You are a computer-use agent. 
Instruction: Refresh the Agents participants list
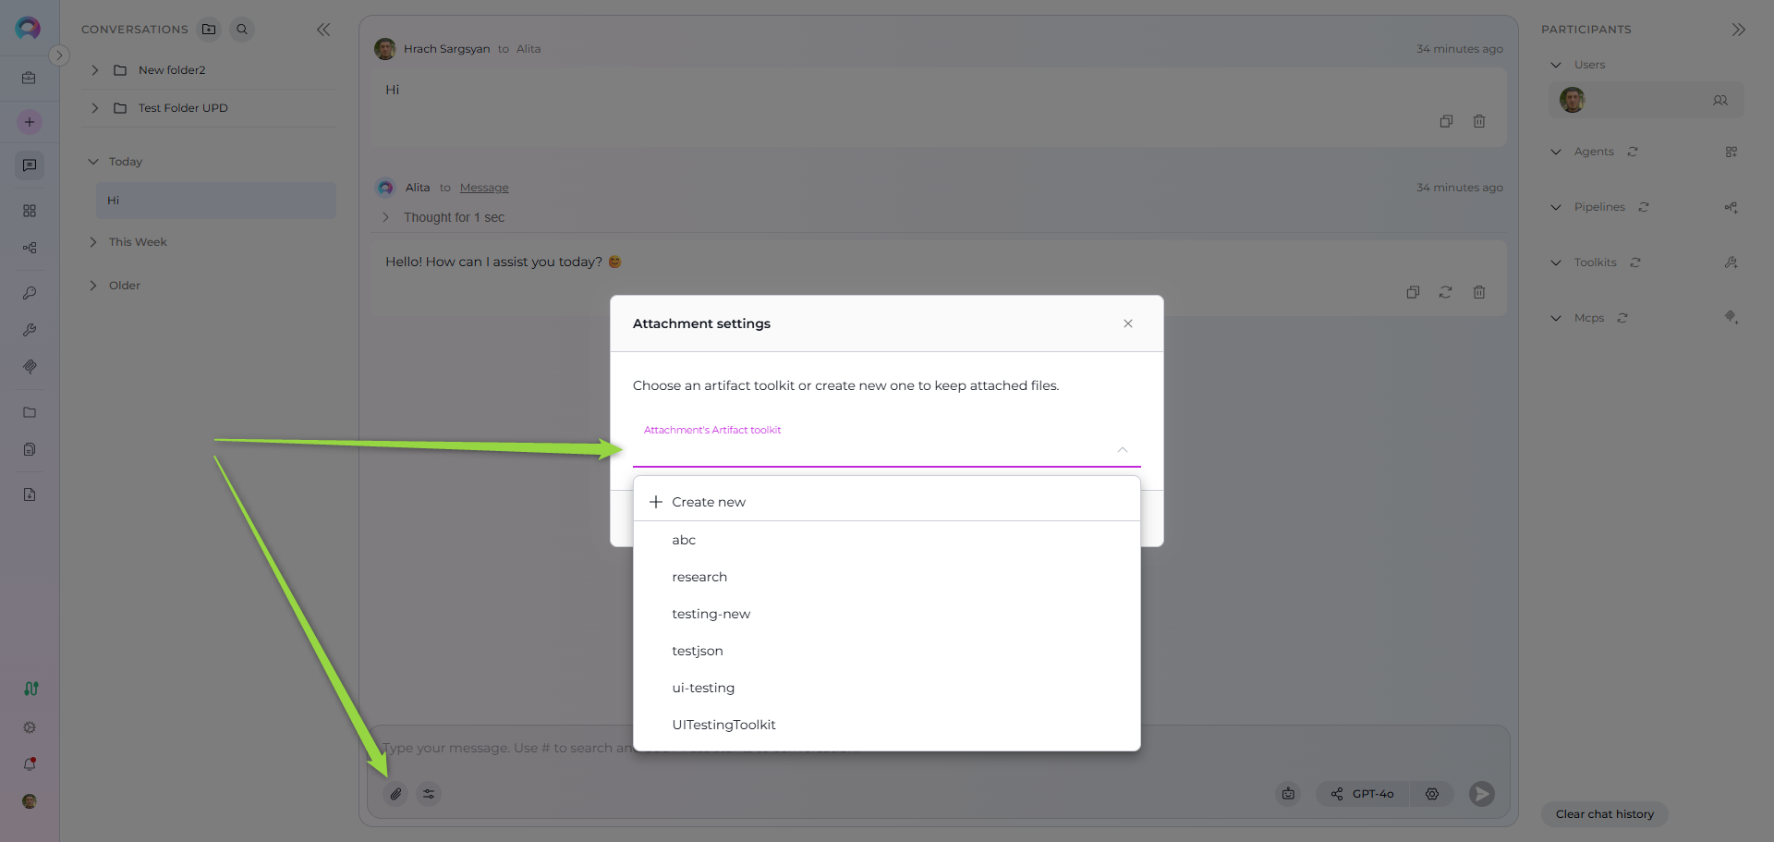tap(1633, 152)
